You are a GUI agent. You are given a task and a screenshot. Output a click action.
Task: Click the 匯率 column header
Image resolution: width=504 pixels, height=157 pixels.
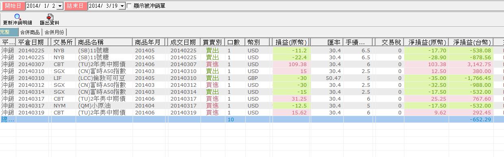coord(327,42)
